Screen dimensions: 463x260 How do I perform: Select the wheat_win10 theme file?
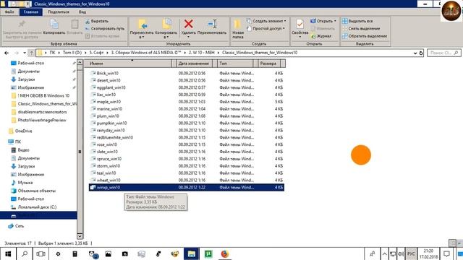[x=187, y=180]
